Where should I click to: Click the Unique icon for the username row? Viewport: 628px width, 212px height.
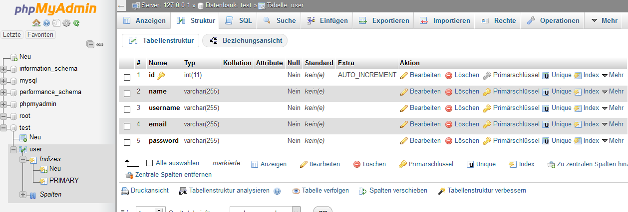point(546,108)
